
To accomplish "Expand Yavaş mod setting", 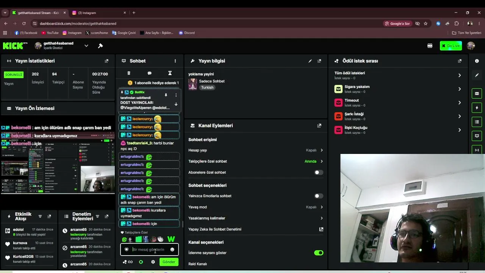I will [256, 207].
